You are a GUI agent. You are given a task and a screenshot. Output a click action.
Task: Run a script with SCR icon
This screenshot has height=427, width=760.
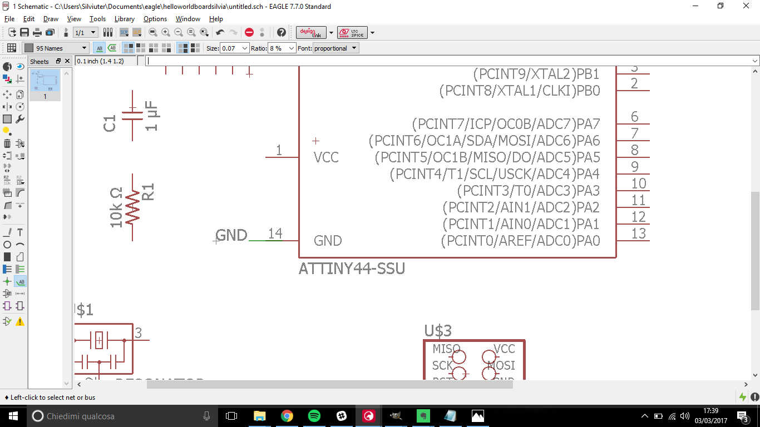pos(124,32)
